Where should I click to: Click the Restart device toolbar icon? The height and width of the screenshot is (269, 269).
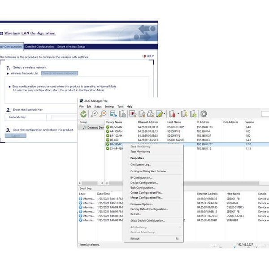(x=193, y=114)
